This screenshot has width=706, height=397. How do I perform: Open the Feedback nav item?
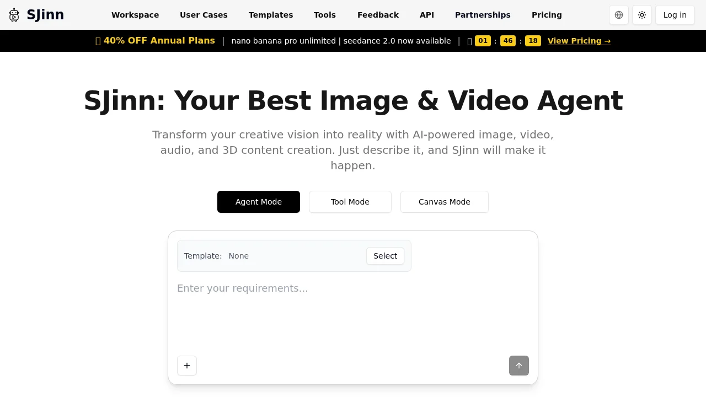(378, 15)
